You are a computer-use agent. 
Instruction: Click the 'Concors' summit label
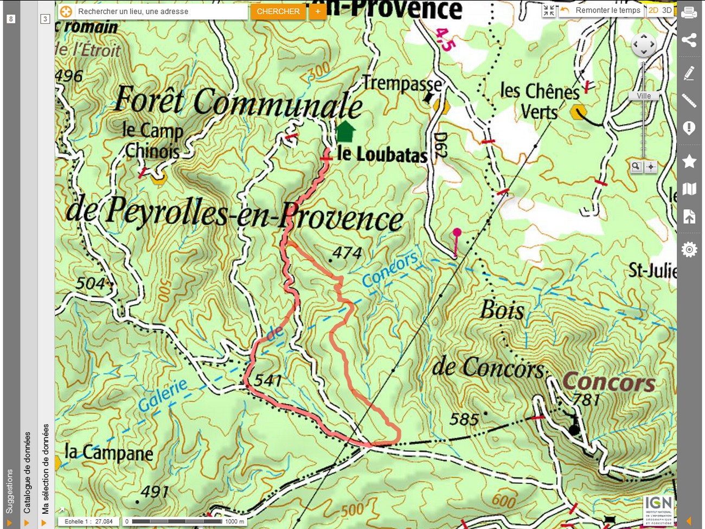tap(608, 382)
